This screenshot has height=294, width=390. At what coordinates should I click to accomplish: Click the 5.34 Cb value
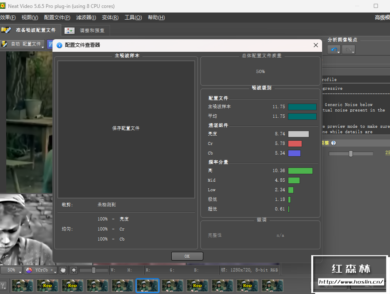280,153
